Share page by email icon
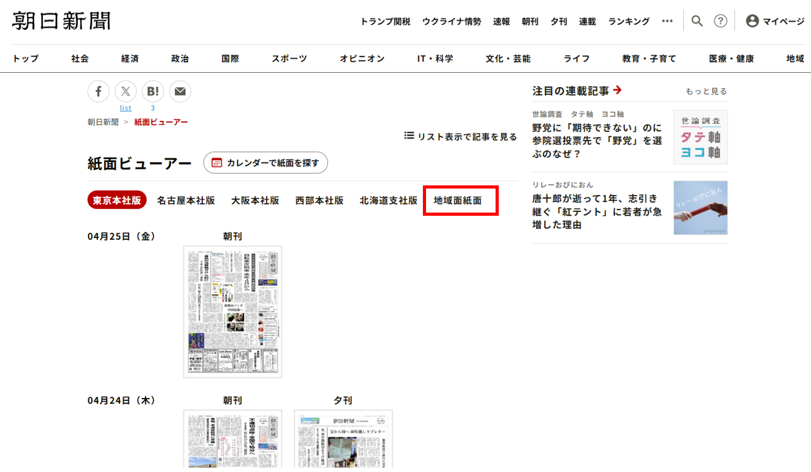 click(180, 92)
